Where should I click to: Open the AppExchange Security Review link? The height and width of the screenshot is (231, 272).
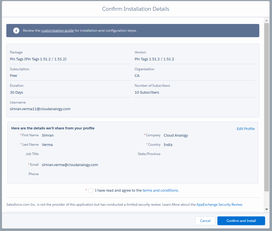tap(219, 205)
